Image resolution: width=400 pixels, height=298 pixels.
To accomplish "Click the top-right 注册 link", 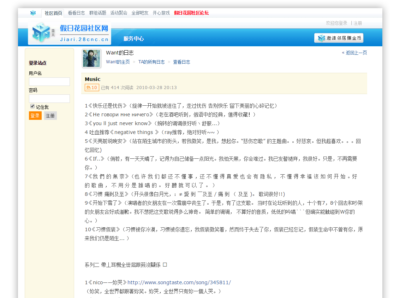I will pyautogui.click(x=358, y=23).
